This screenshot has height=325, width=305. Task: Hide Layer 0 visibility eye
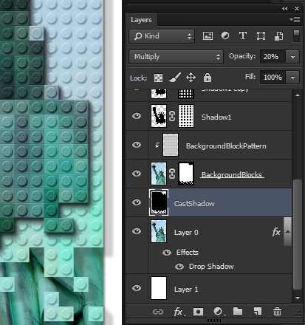point(137,231)
